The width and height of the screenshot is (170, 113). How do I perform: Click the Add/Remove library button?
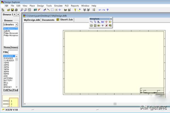tap(7, 47)
